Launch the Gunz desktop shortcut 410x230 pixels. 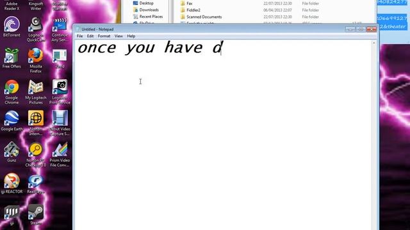12,152
